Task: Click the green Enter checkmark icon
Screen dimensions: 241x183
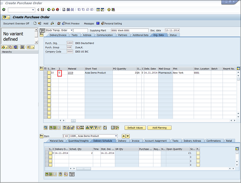Action: pyautogui.click(x=4, y=9)
